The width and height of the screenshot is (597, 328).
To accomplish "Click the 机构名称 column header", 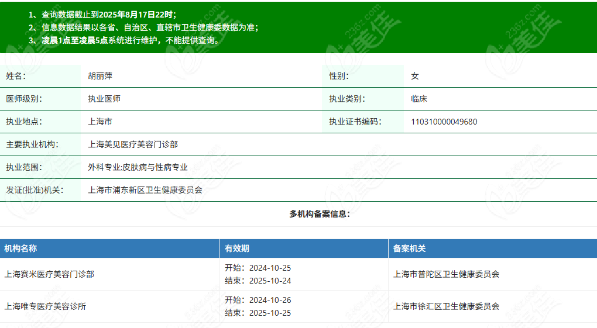I will coord(20,248).
